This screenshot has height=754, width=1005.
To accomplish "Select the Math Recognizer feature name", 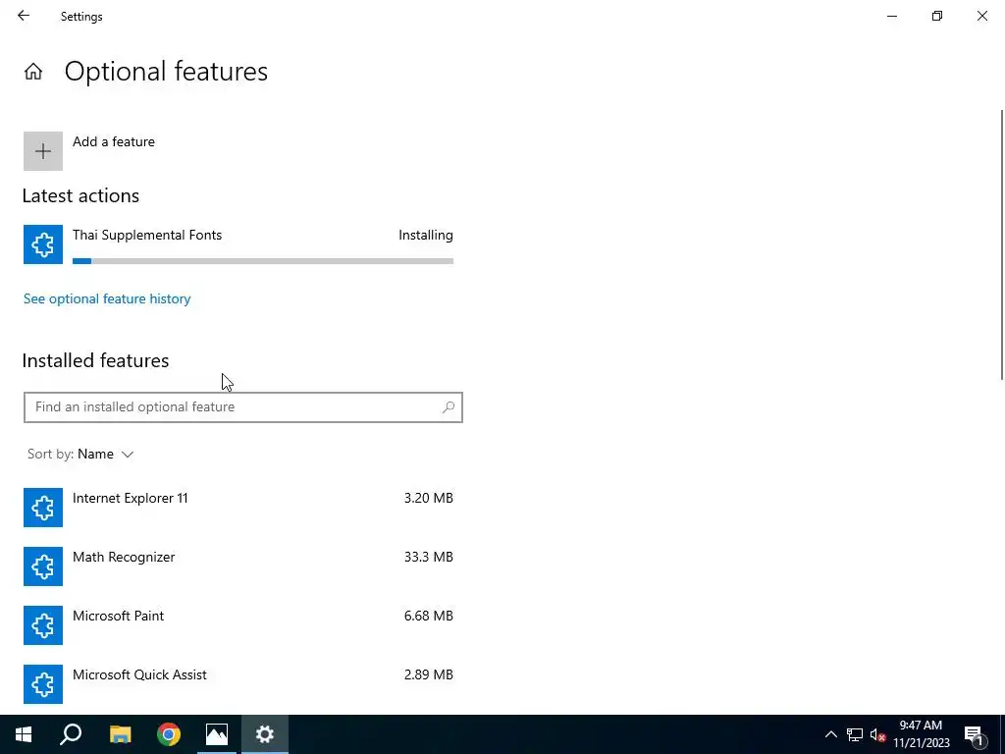I will tap(124, 558).
